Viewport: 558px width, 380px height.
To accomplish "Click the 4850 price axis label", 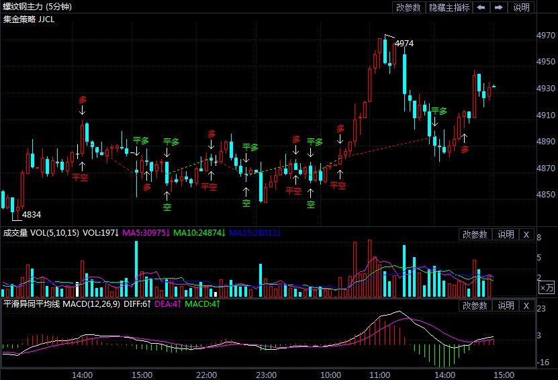I will click(546, 194).
